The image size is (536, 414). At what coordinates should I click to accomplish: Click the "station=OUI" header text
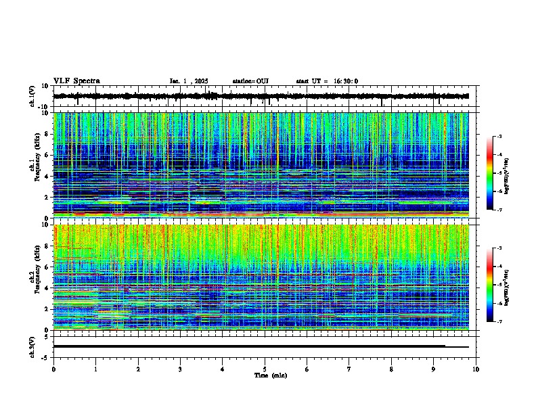click(250, 81)
